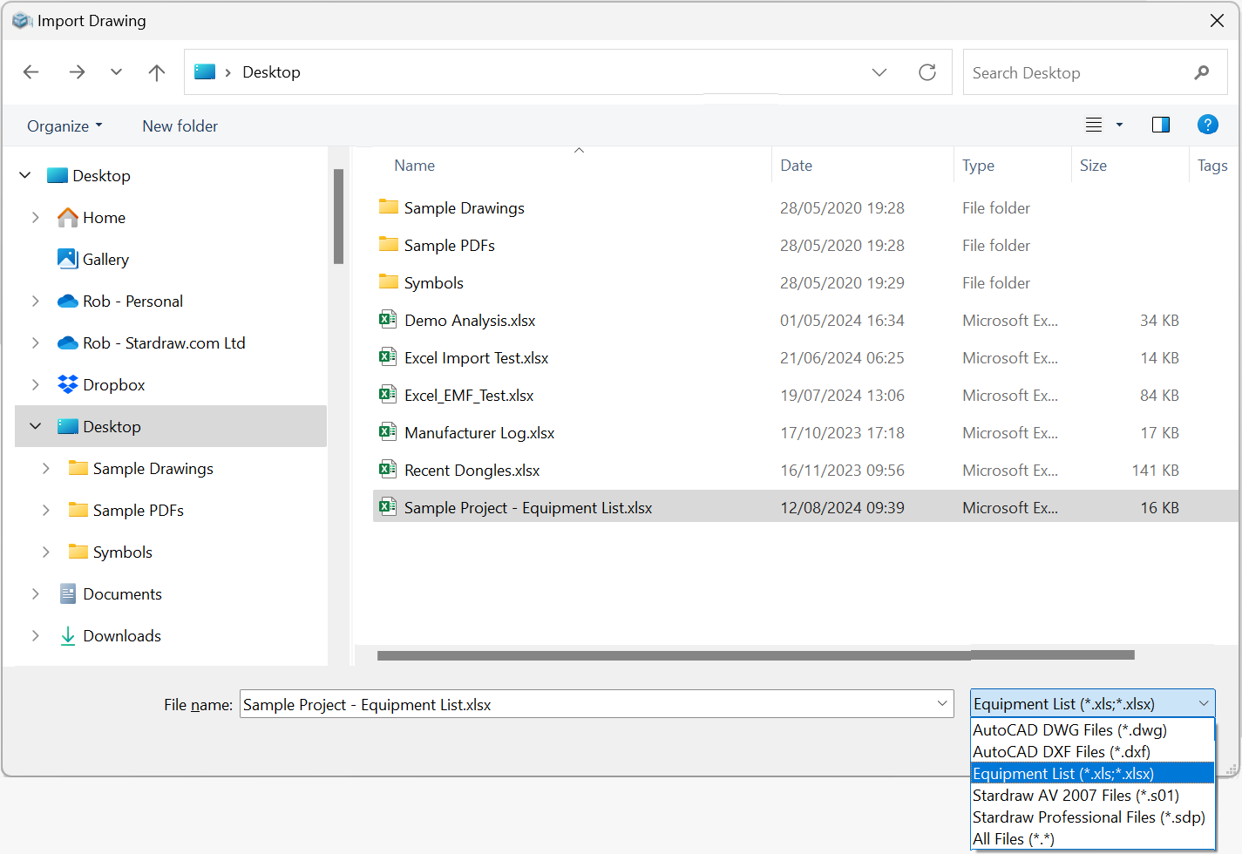The width and height of the screenshot is (1242, 854).
Task: Go up one folder level
Action: click(157, 72)
